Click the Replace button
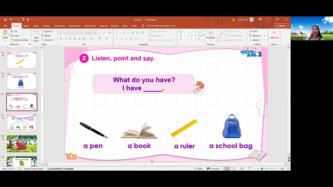 [255, 36]
